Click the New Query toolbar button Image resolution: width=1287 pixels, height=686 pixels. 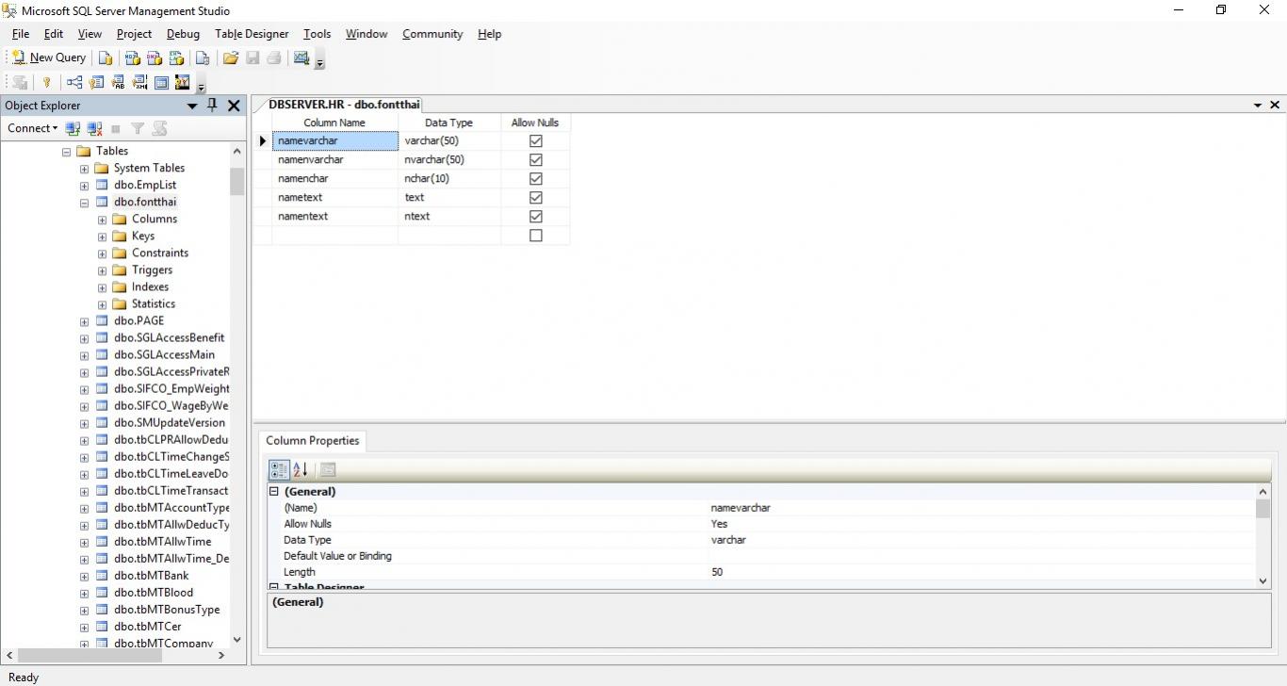tap(49, 57)
